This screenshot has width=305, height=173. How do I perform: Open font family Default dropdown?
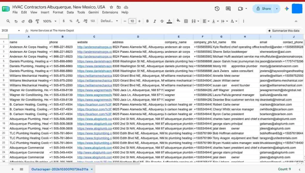coord(109,21)
